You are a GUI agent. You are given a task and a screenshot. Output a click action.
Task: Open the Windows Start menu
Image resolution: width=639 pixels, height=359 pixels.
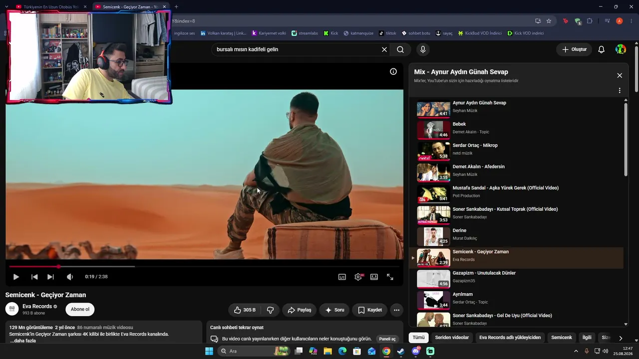point(209,351)
